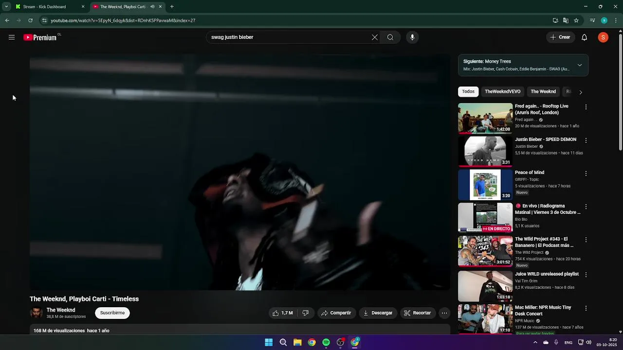Image resolution: width=623 pixels, height=350 pixels.
Task: Open Juice WRLD unreleased playlist title
Action: [547, 274]
